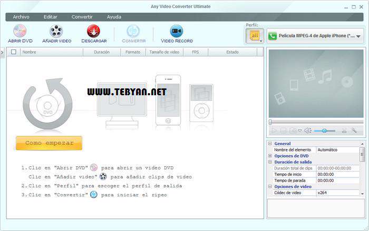Launch the Video Record tool
This screenshot has height=231, width=369.
point(177,34)
